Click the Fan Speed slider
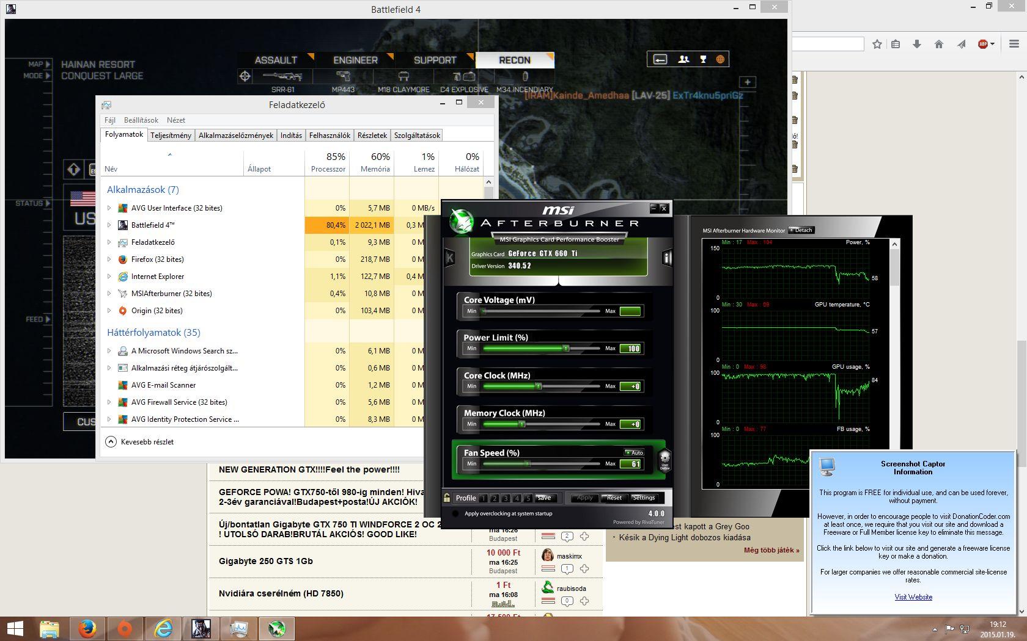 pos(542,463)
